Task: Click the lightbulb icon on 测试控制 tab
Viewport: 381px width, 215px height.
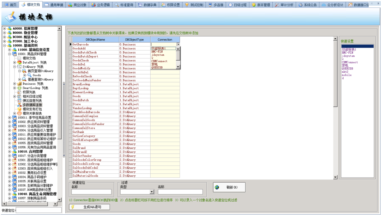Action: (x=187, y=5)
